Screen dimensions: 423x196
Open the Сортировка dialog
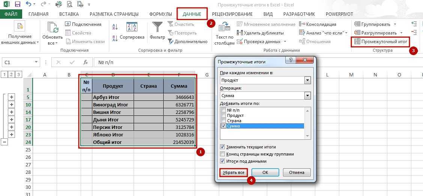pos(132,32)
